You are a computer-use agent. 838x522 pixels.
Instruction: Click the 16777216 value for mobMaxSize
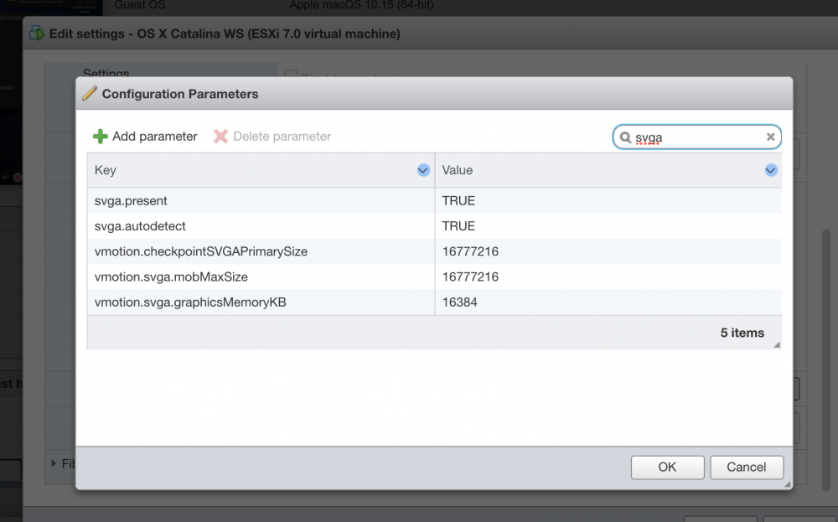click(x=470, y=277)
